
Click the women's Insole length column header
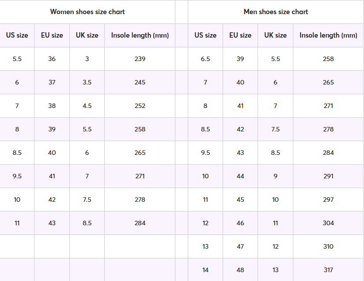click(140, 35)
